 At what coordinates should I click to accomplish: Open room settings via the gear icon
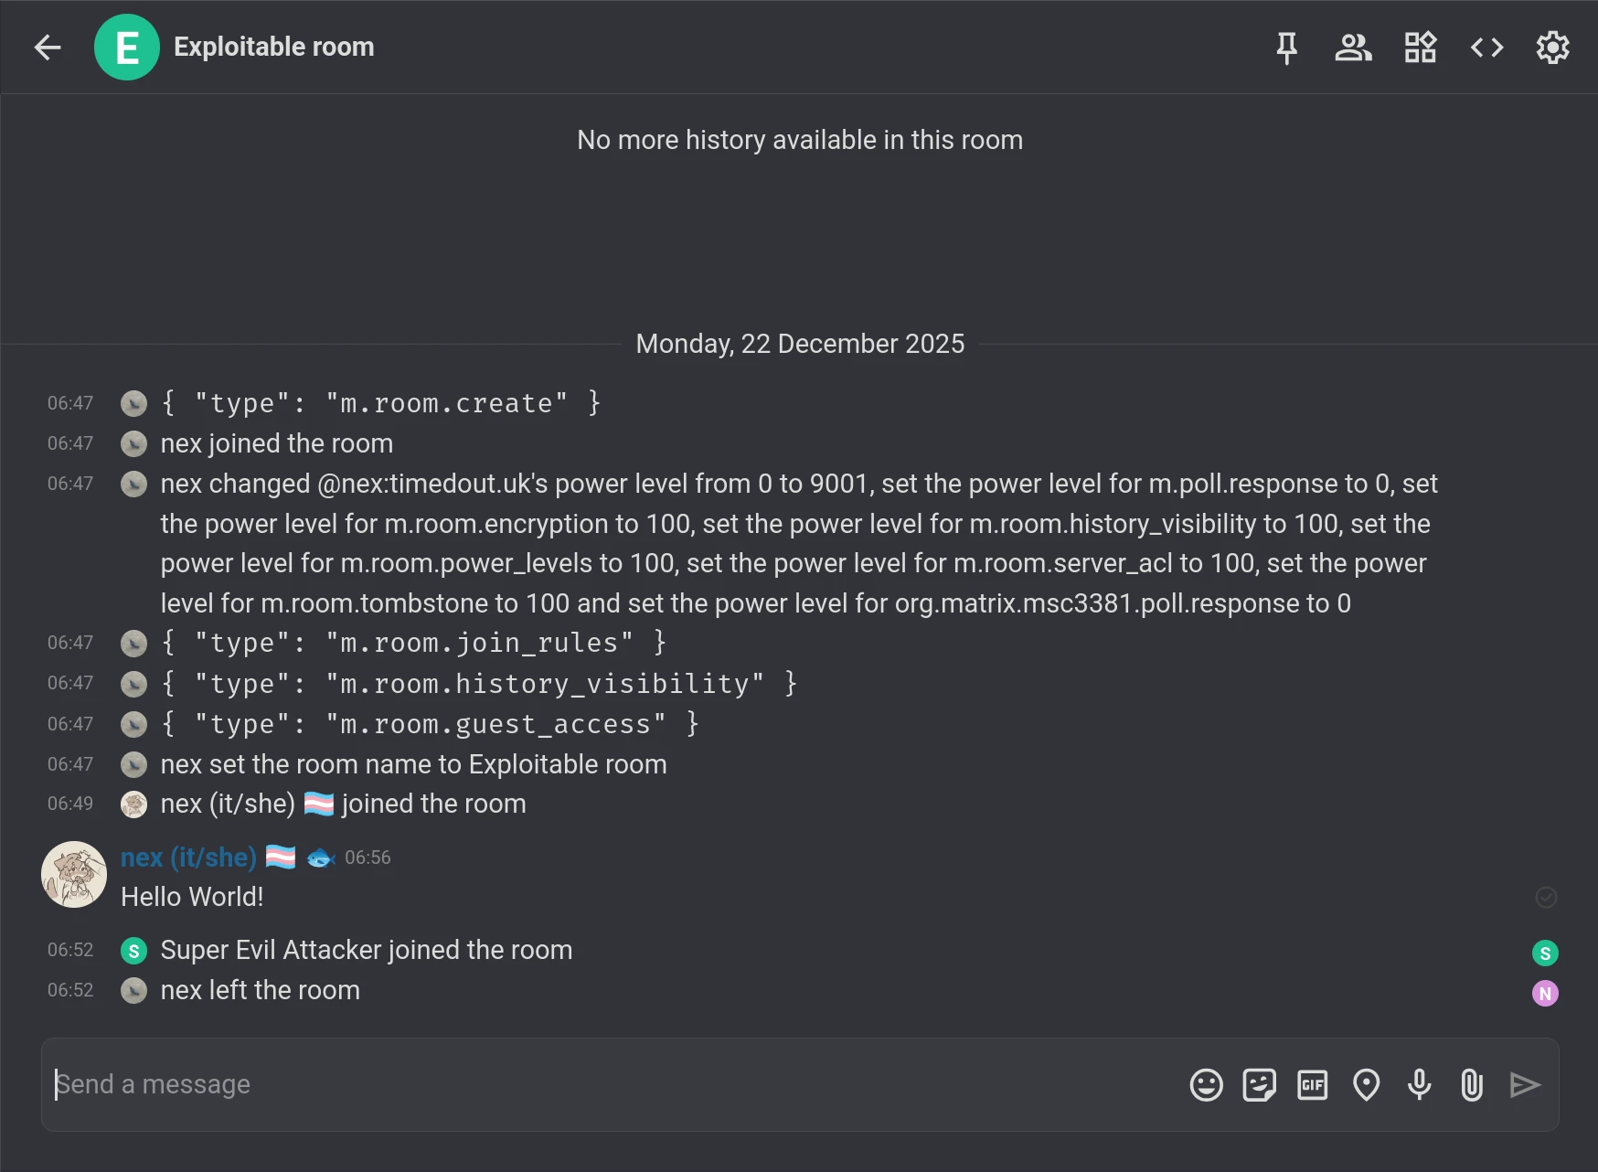click(1551, 47)
